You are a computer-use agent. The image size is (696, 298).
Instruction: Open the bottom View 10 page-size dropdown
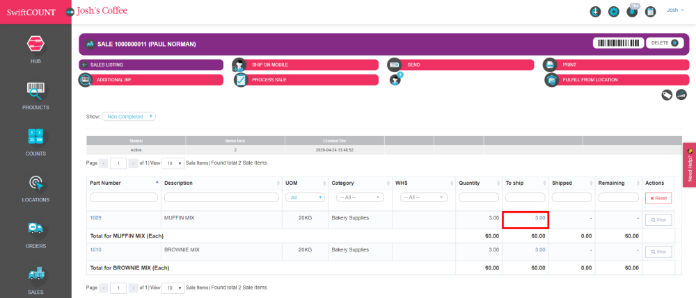[x=173, y=288]
